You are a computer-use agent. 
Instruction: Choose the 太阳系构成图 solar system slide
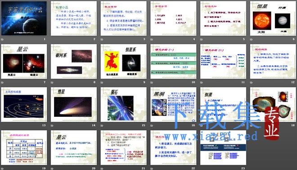click(x=24, y=105)
